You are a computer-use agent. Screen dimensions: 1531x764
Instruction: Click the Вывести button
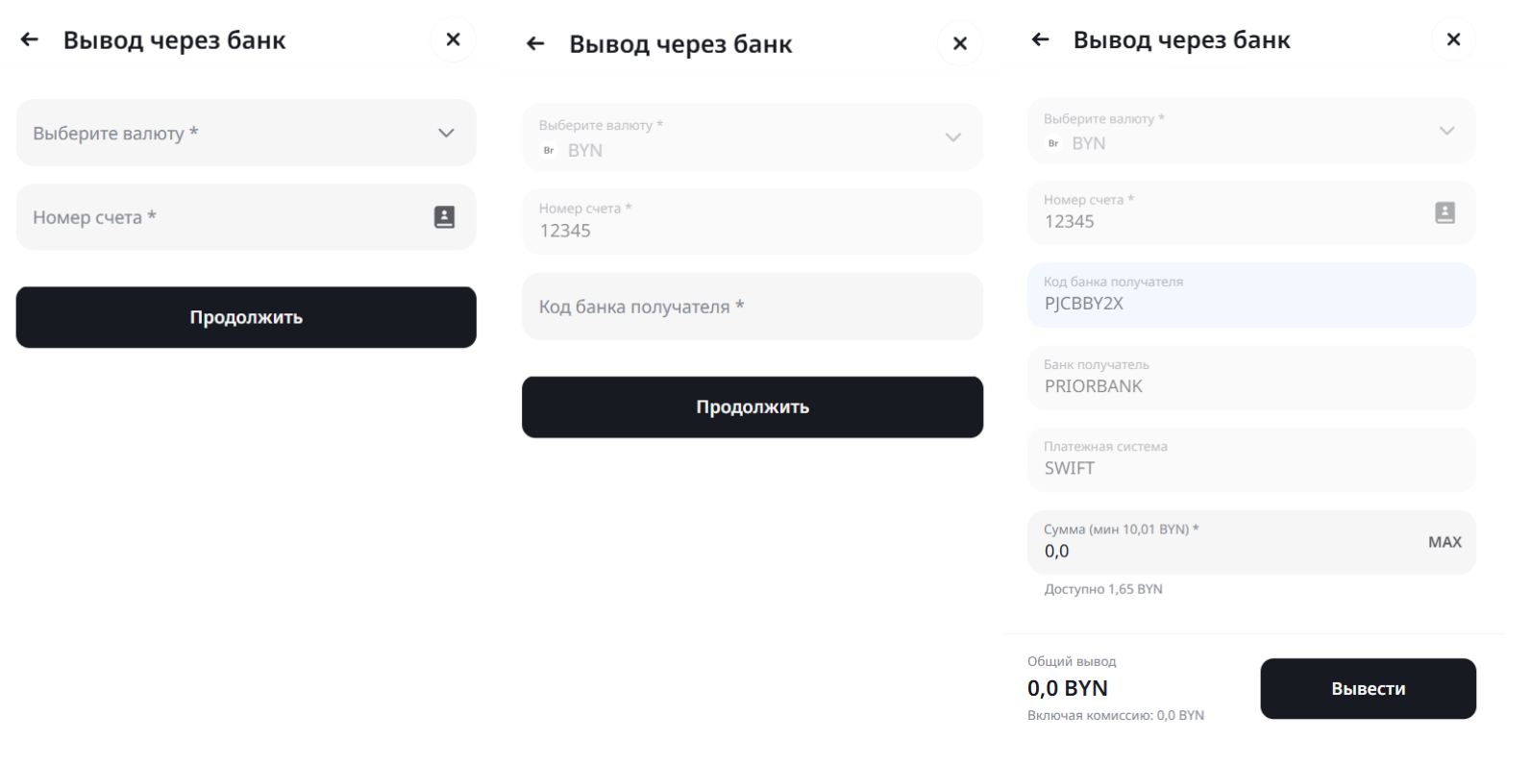tap(1368, 688)
